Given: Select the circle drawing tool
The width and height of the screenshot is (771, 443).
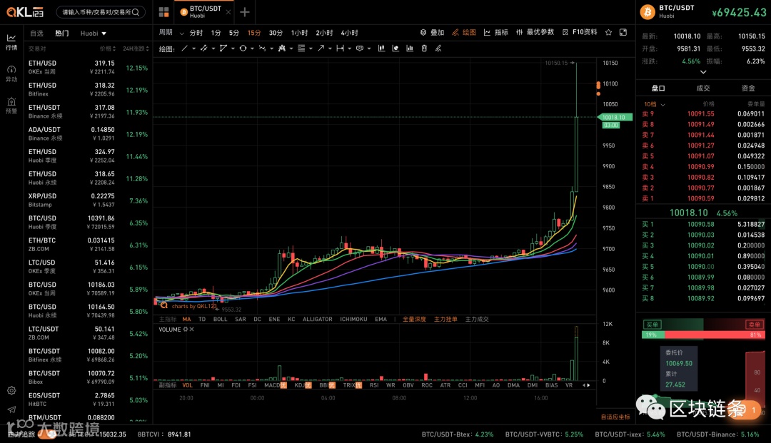Looking at the screenshot, I should (x=243, y=48).
